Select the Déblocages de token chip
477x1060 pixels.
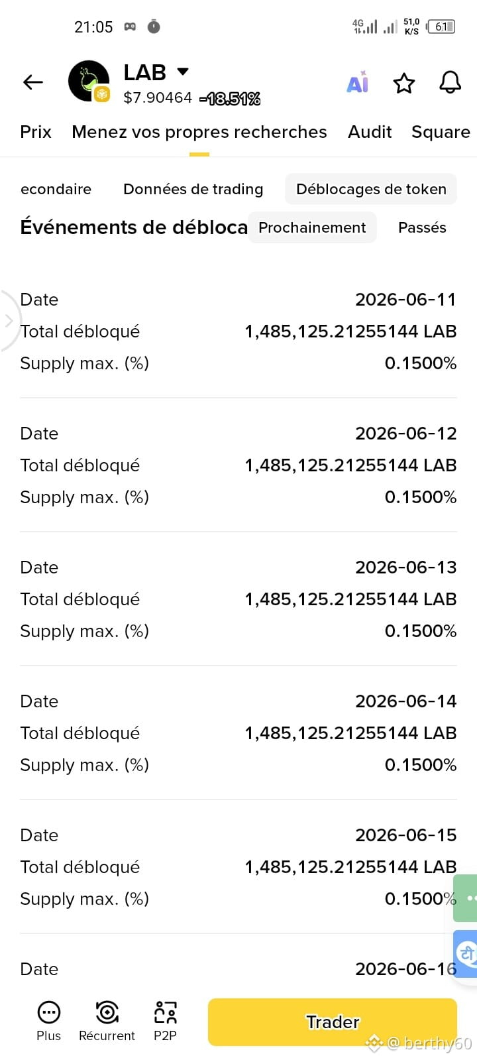click(x=371, y=189)
